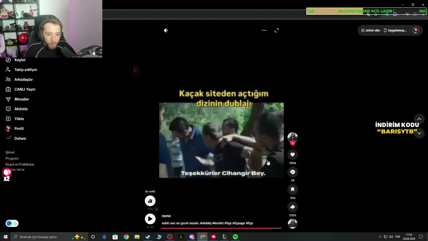Open the #dublaj hashtag link
This screenshot has width=428, height=241.
pyautogui.click(x=206, y=223)
